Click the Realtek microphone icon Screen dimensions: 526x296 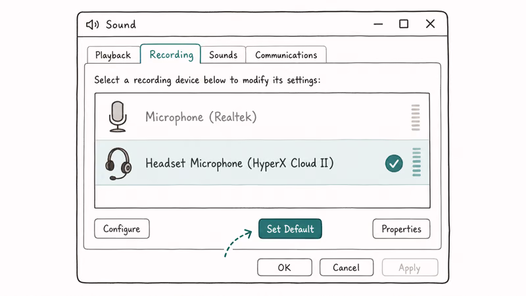click(x=118, y=117)
